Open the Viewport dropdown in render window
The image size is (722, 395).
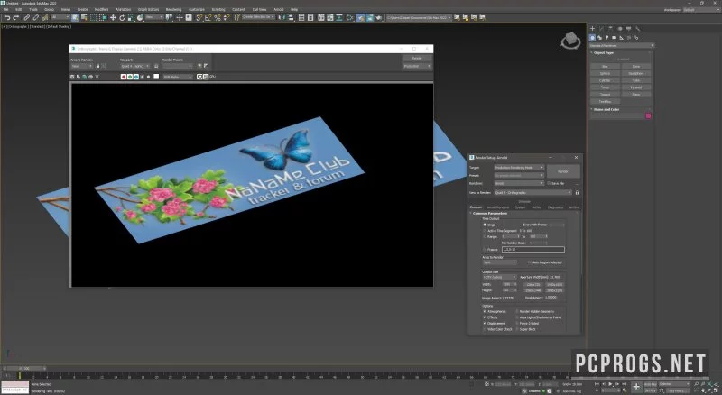(x=134, y=67)
